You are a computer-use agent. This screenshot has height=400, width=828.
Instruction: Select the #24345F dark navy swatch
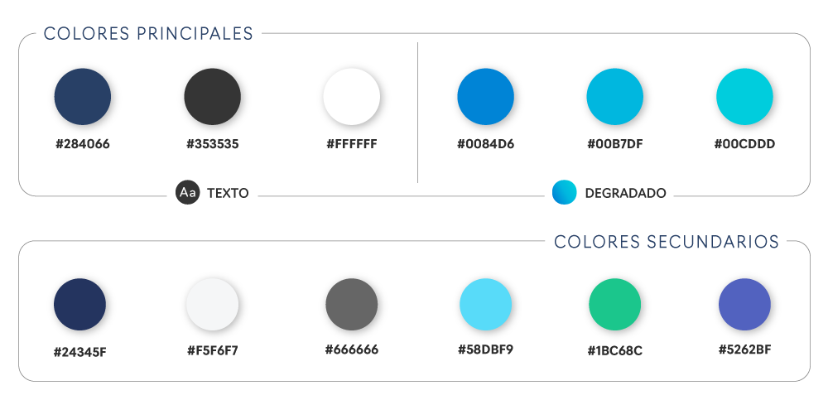[x=79, y=305]
